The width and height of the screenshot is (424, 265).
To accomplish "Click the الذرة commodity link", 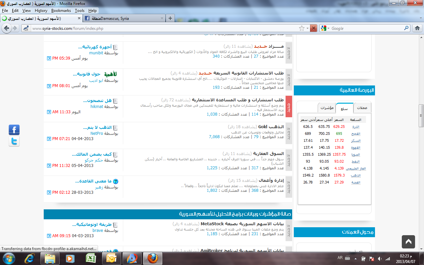I will (356, 127).
